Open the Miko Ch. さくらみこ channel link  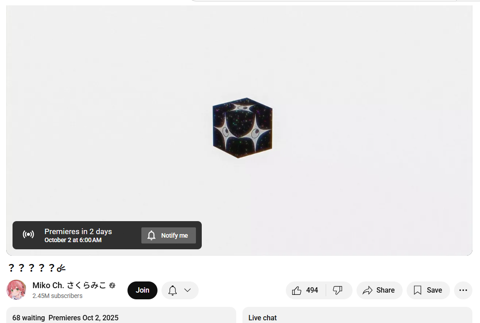point(69,285)
